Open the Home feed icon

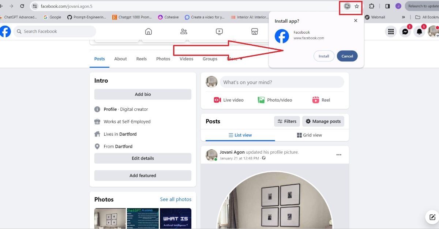[x=148, y=31]
